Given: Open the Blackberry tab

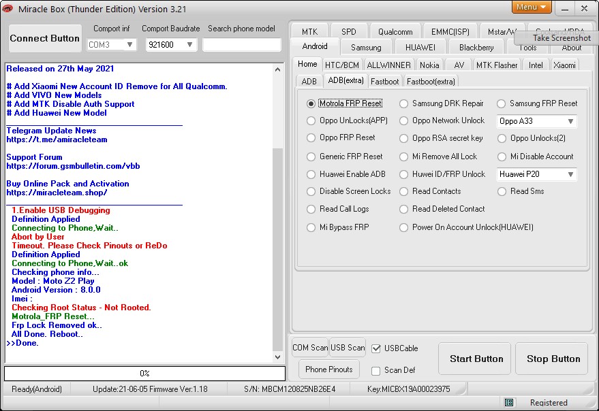Looking at the screenshot, I should (476, 48).
